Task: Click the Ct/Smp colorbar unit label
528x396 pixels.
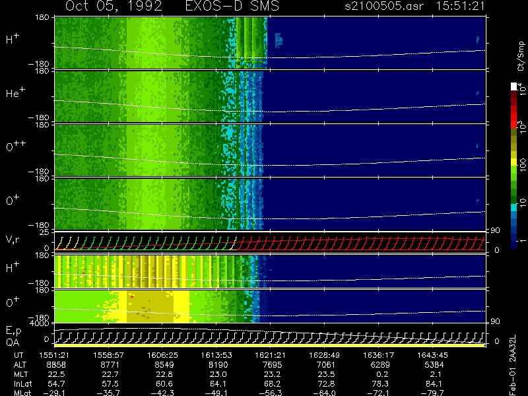Action: [x=521, y=56]
